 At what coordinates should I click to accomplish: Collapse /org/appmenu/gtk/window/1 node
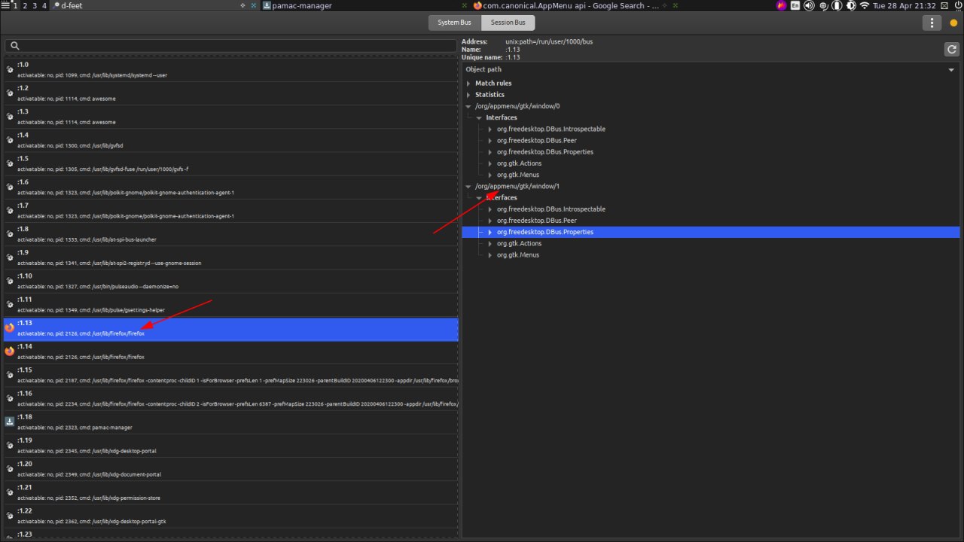(x=468, y=186)
